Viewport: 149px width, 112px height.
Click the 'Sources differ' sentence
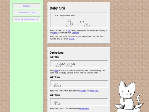point(92,73)
